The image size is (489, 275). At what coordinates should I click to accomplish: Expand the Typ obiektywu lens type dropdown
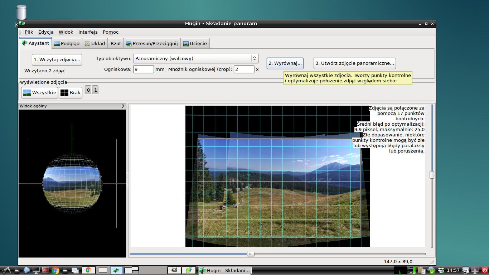click(x=195, y=58)
